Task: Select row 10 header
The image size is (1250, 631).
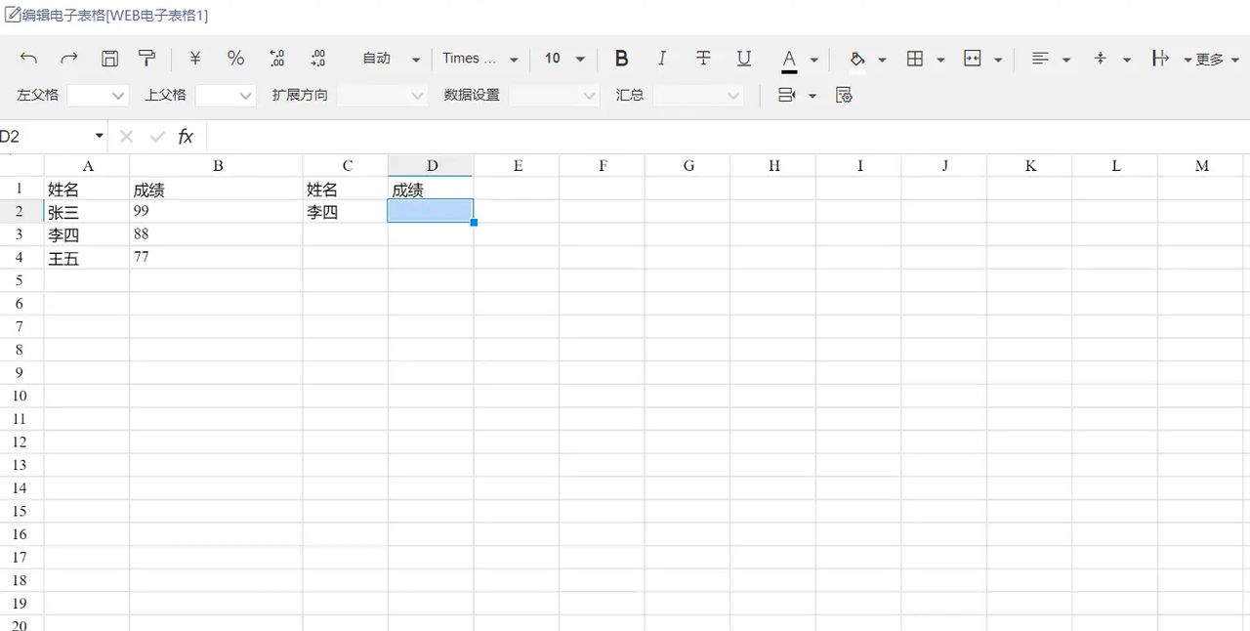Action: [x=21, y=396]
